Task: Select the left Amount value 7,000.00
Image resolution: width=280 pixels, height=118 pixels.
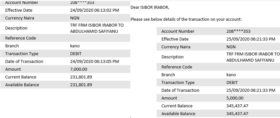Action: click(x=79, y=69)
